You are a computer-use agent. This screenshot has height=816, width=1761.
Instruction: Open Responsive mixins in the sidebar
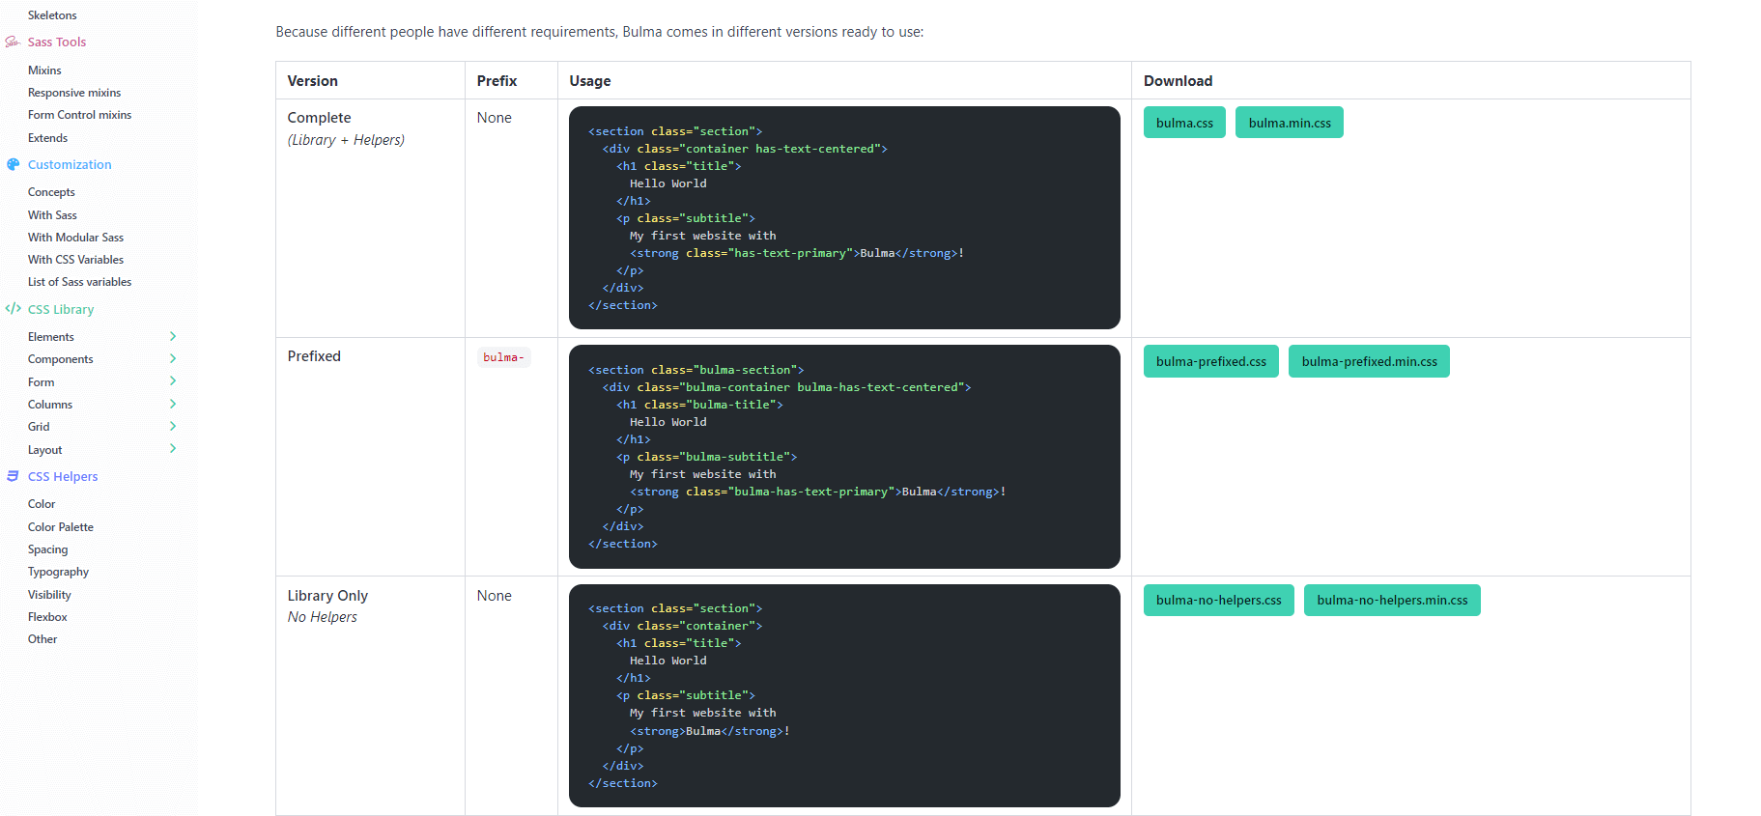(x=74, y=93)
